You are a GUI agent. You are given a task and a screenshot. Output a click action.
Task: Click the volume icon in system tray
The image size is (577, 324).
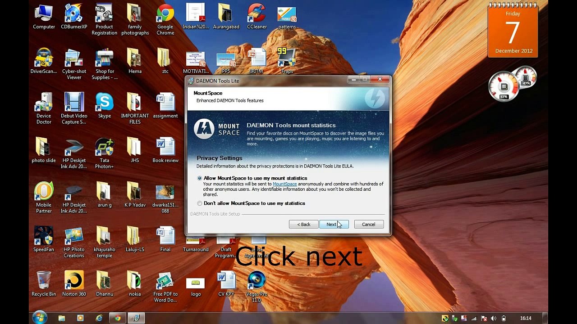[x=494, y=318]
